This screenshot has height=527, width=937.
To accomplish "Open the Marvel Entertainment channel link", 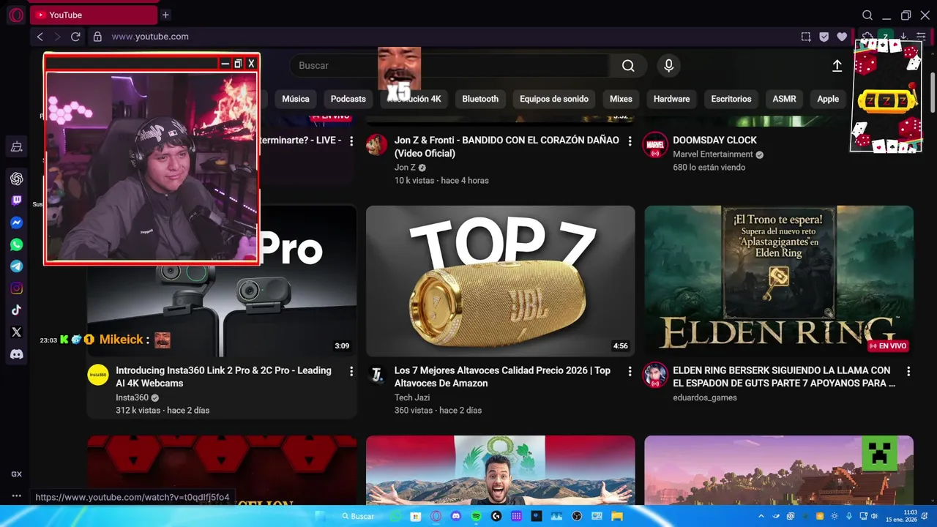I will 713,154.
